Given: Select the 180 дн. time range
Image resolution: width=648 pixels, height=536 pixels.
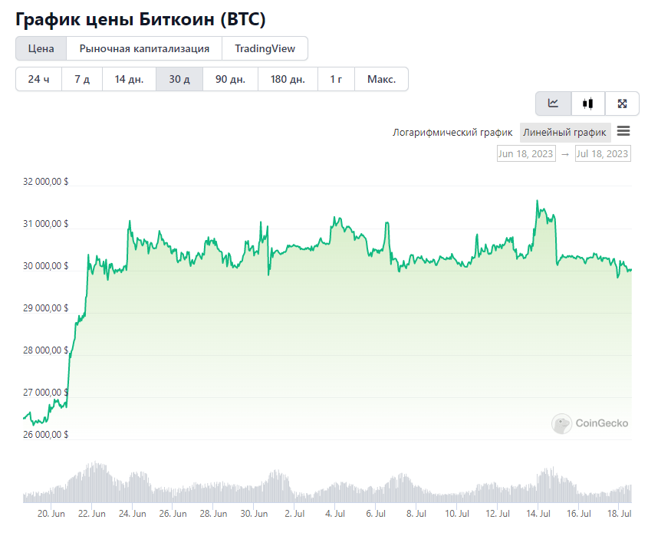Looking at the screenshot, I should point(288,79).
